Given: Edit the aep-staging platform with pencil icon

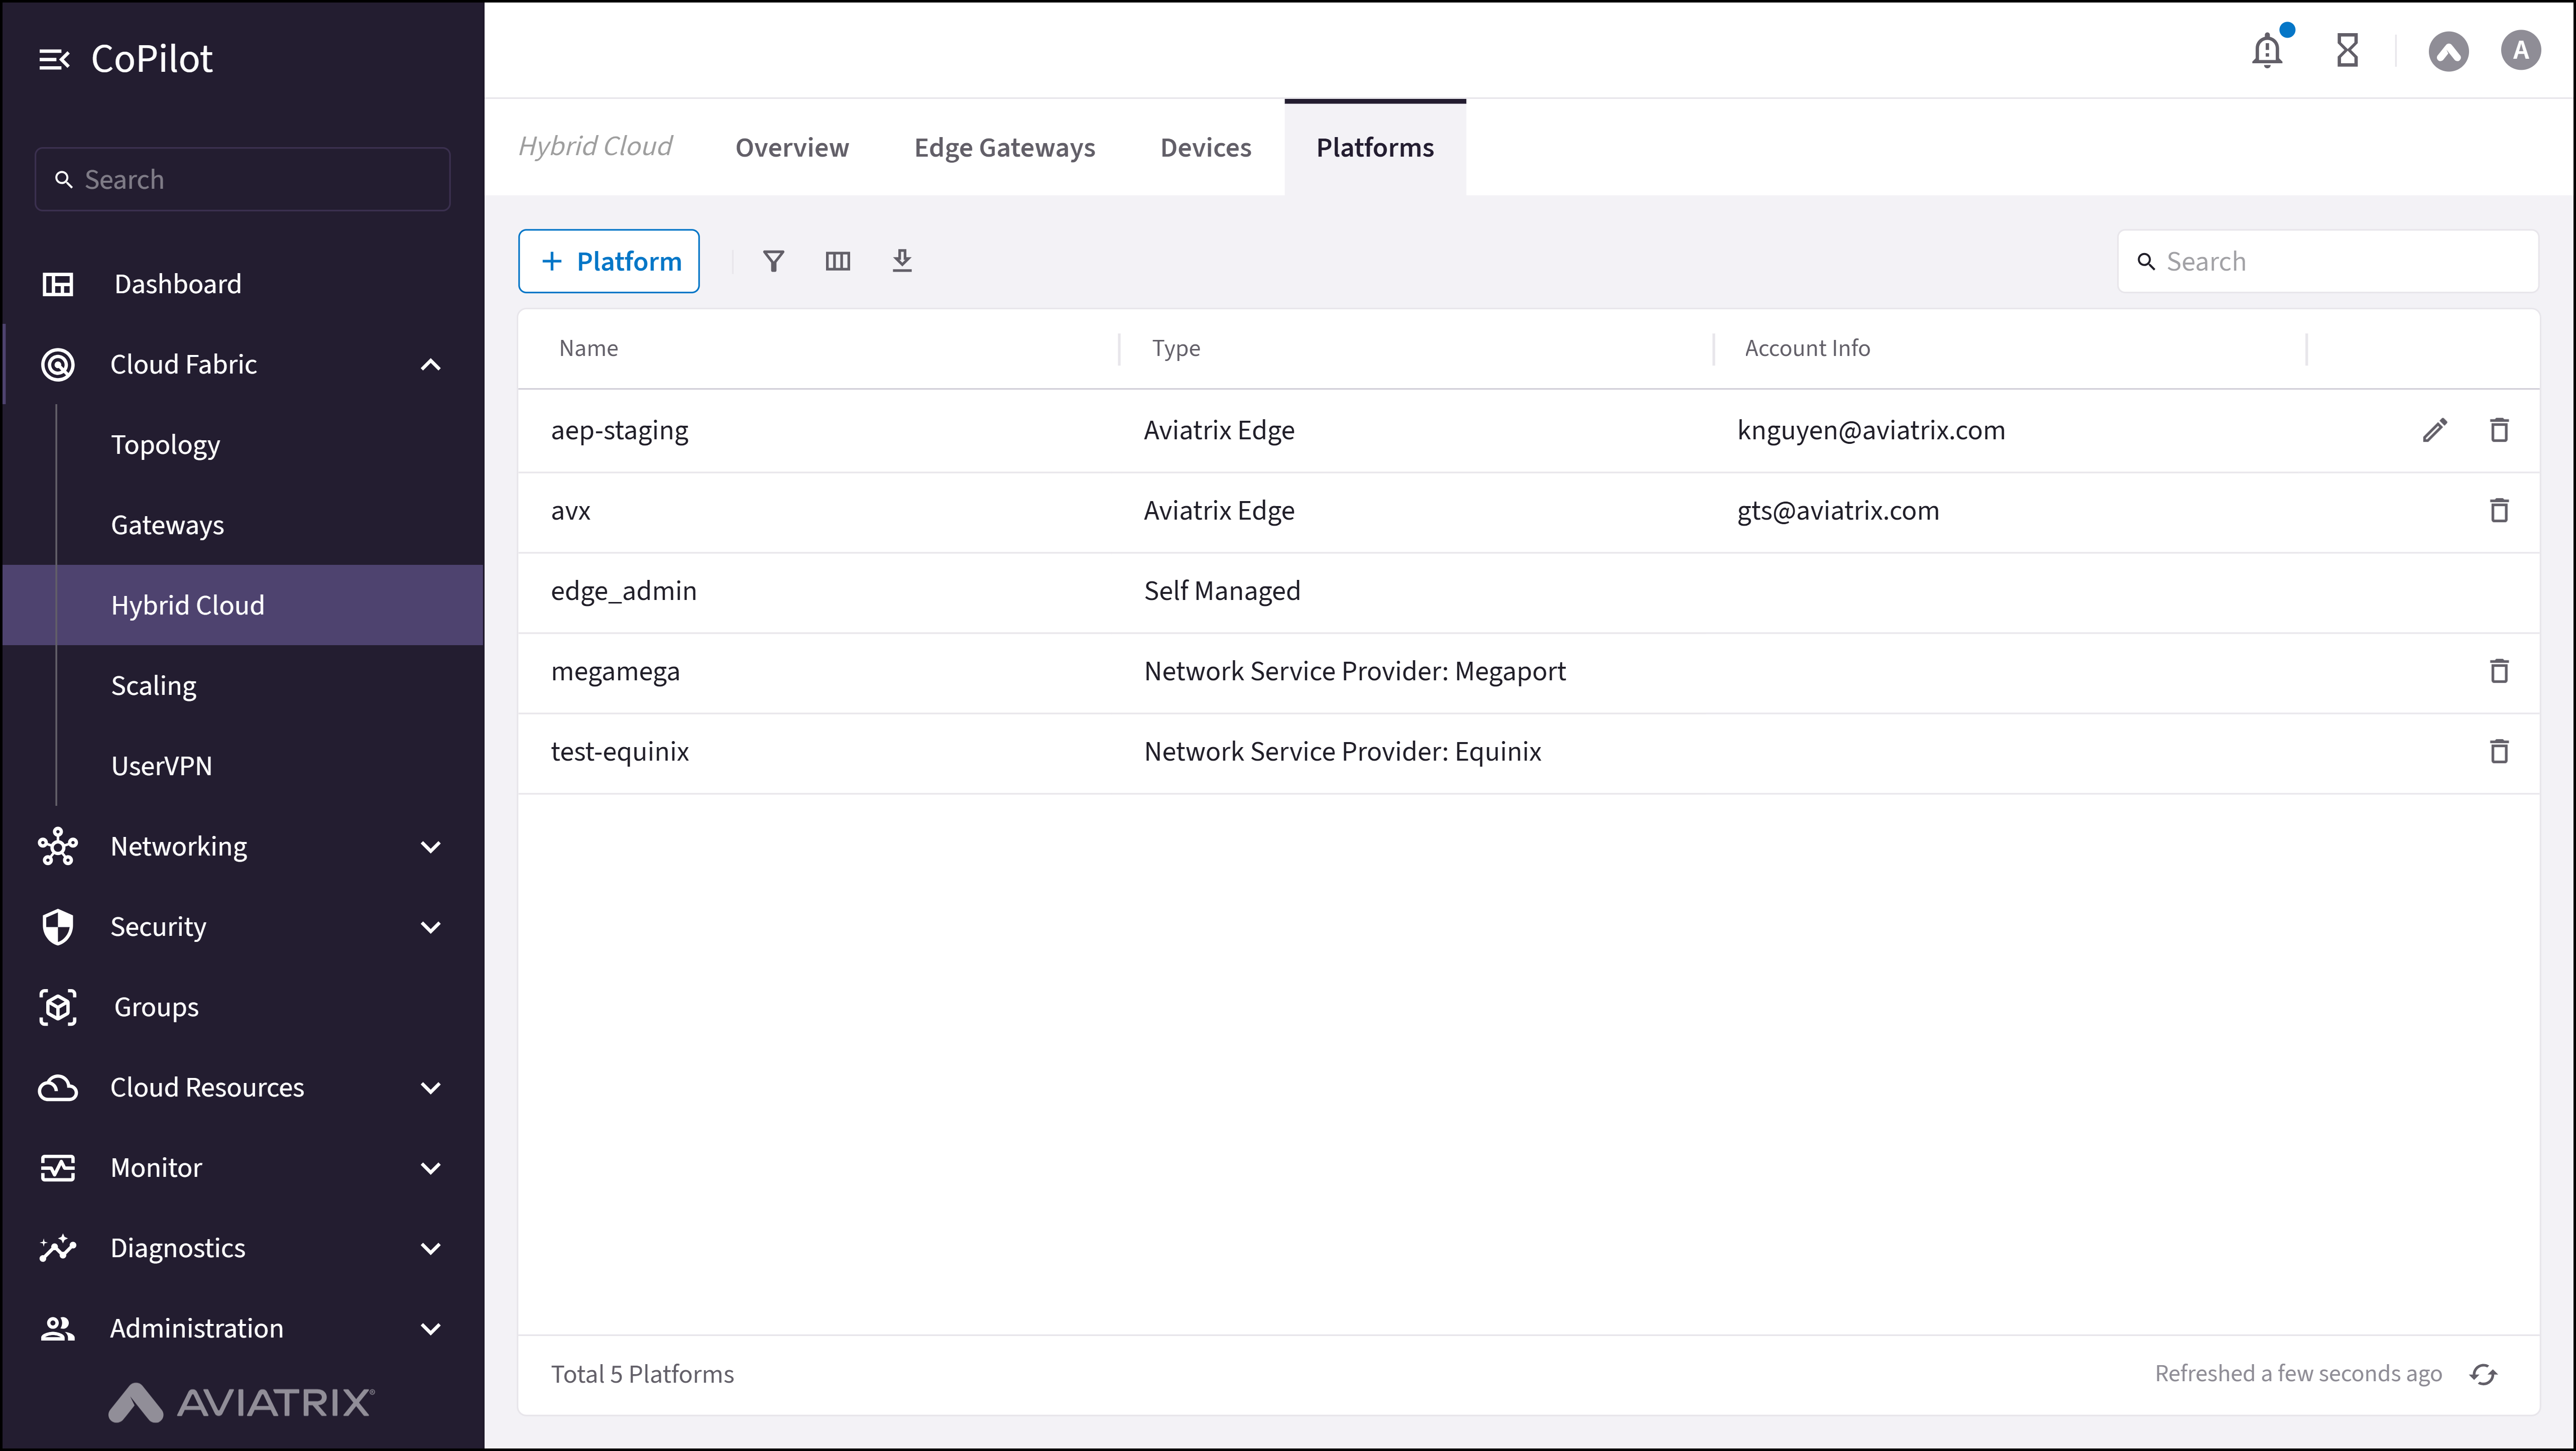Looking at the screenshot, I should tap(2436, 429).
